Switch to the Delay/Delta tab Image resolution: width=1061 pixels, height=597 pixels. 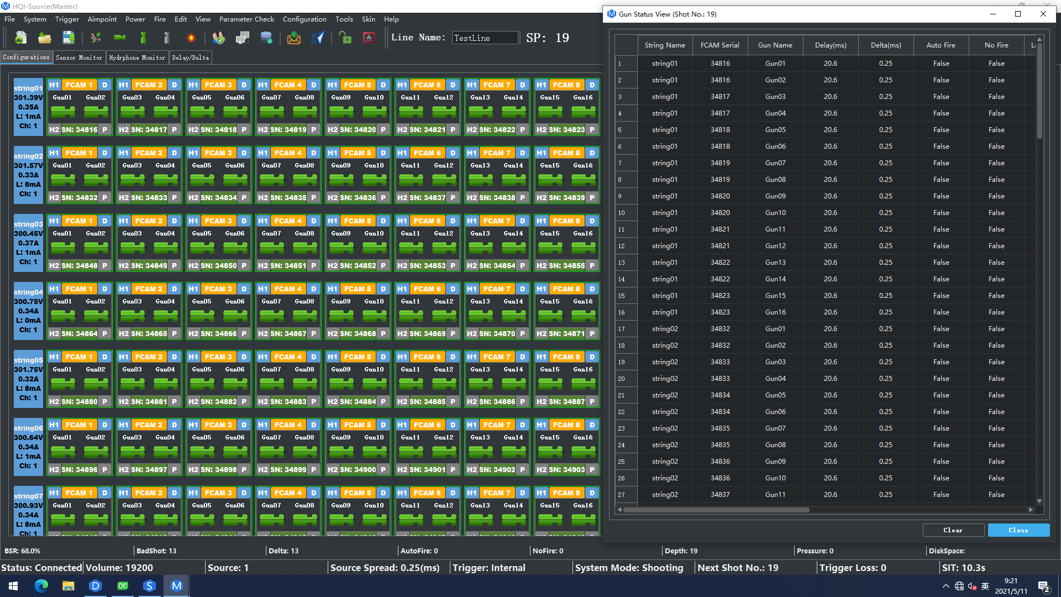190,57
